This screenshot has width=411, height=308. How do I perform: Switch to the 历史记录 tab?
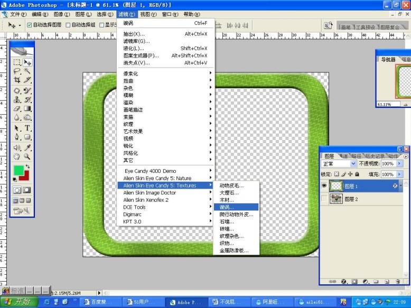tap(375, 156)
